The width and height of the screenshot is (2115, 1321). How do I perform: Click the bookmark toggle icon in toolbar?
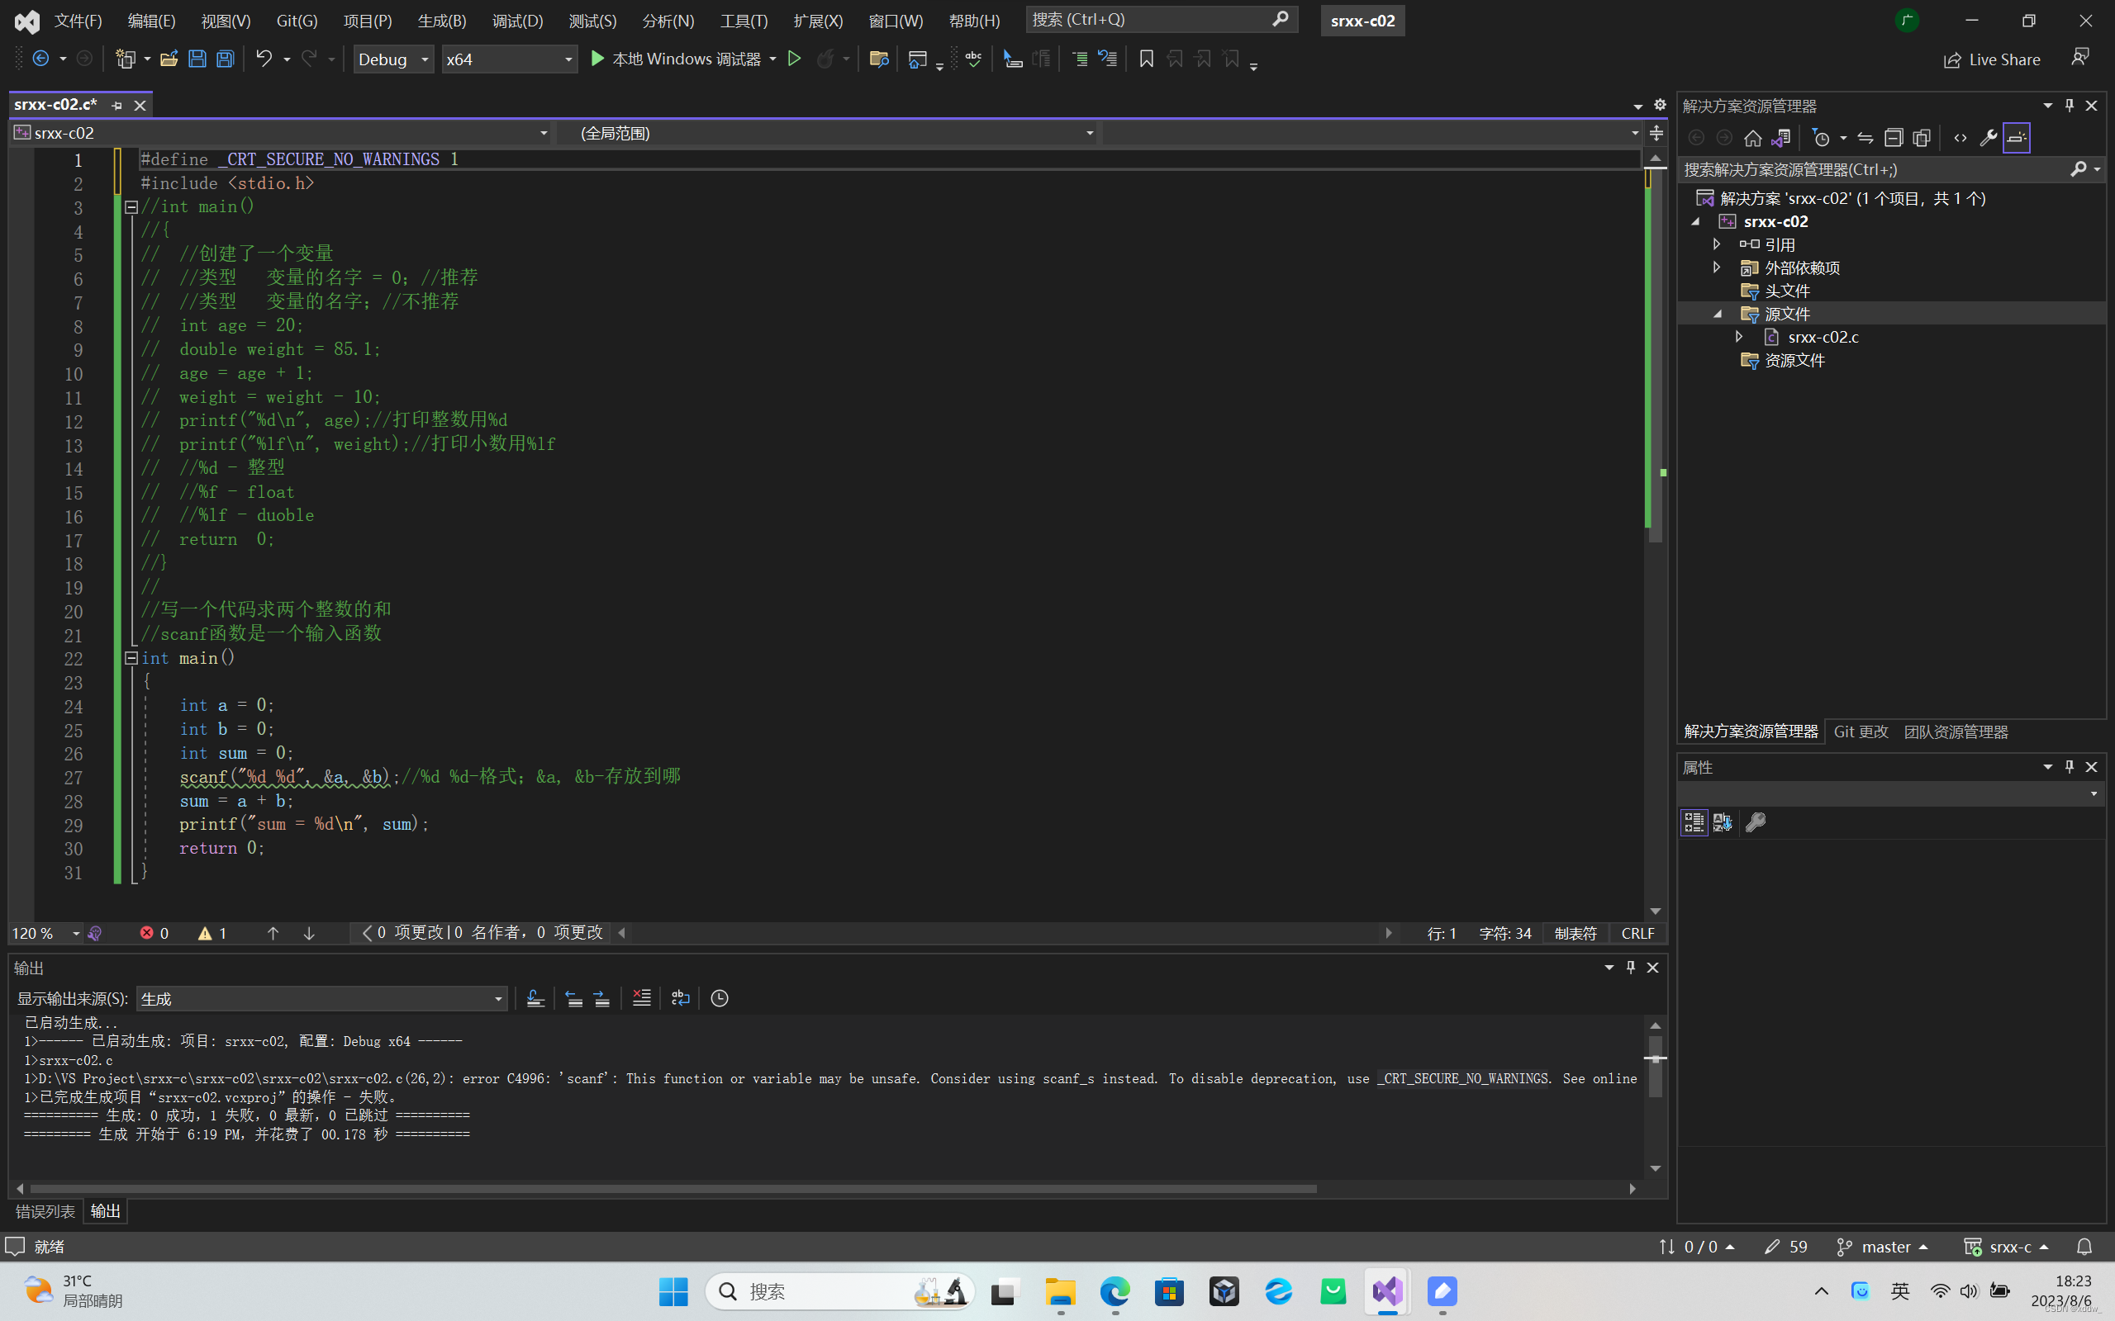click(1146, 59)
